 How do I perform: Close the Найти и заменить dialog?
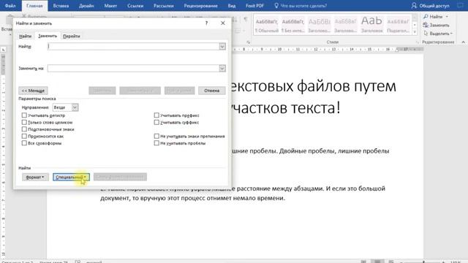222,23
